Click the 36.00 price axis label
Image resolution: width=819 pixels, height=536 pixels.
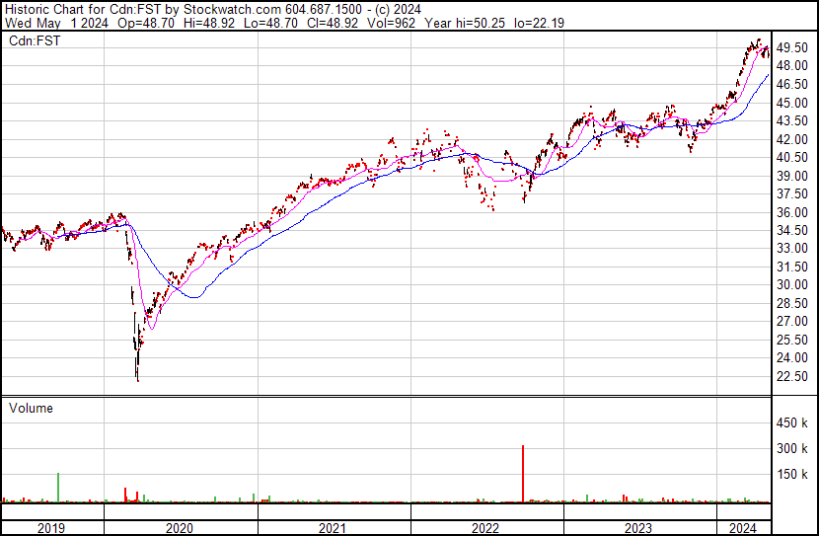click(792, 212)
